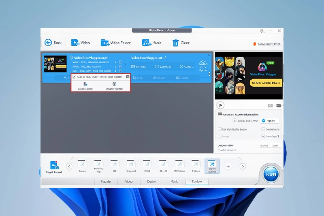324x216 pixels.
Task: Browse for an output folder
Action: [264, 145]
